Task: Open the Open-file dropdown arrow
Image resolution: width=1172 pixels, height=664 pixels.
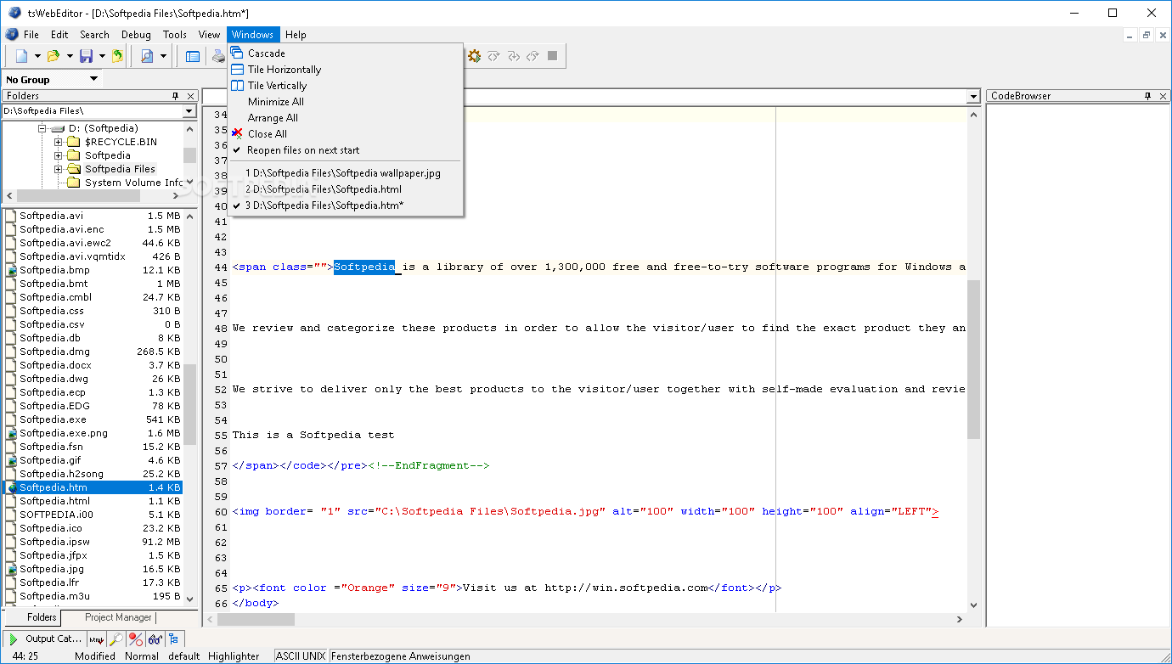Action: click(70, 56)
